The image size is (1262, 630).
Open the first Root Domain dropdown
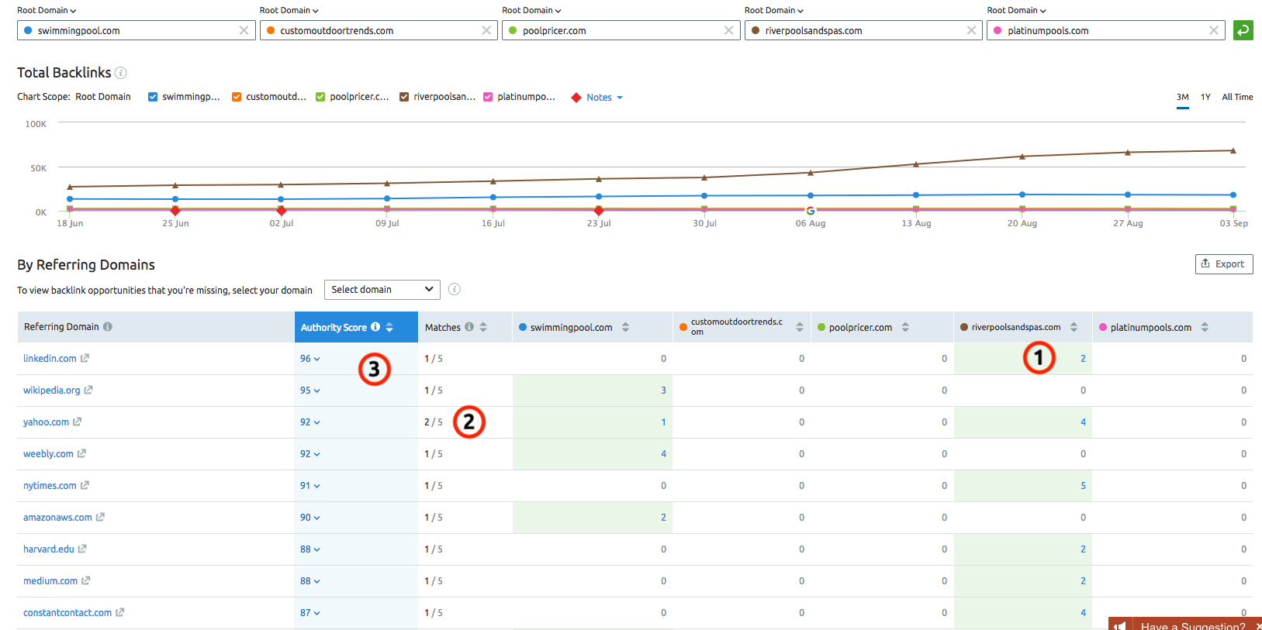47,10
